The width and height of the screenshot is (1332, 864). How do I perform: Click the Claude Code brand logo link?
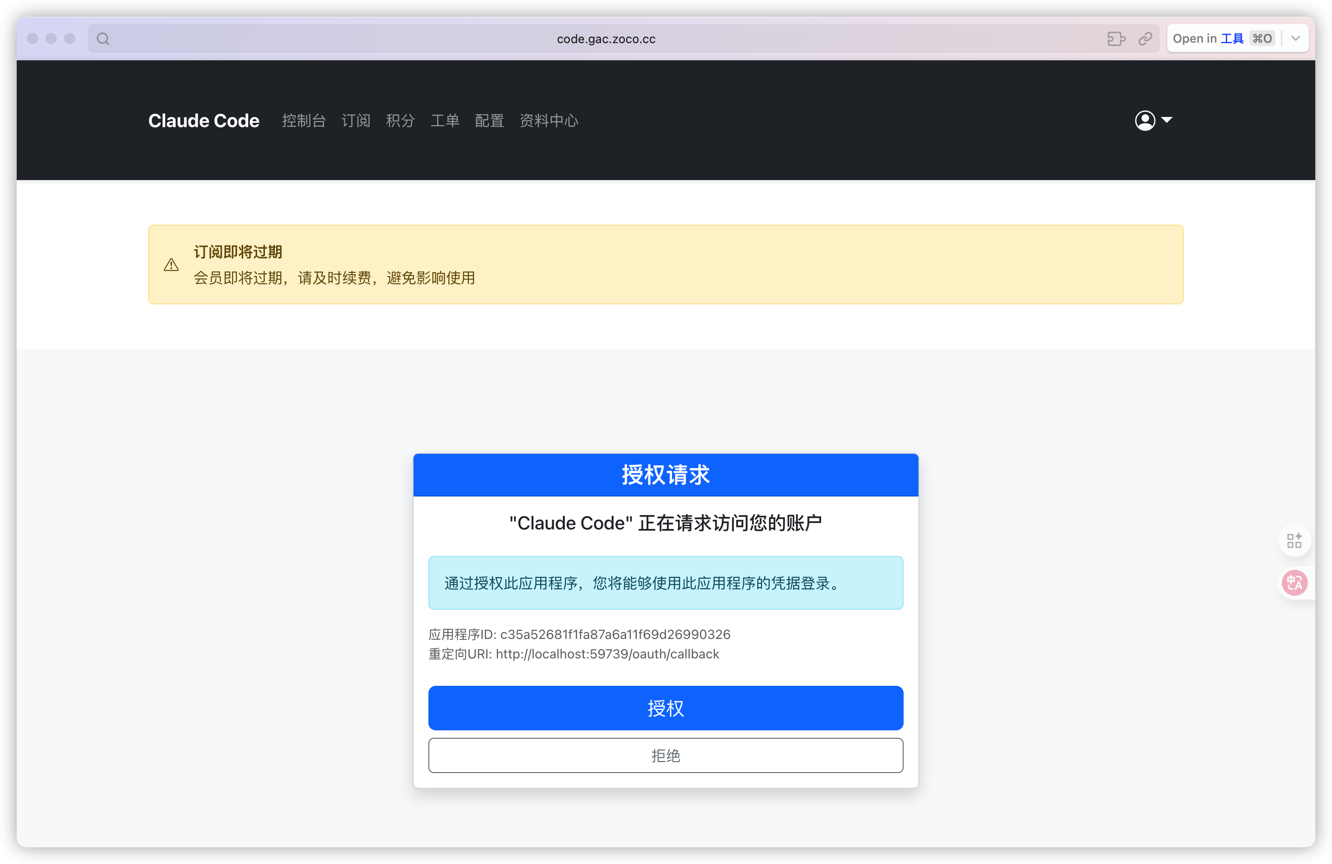point(204,120)
